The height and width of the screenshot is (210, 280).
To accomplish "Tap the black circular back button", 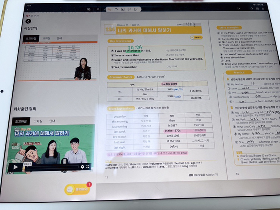I will [x=28, y=21].
